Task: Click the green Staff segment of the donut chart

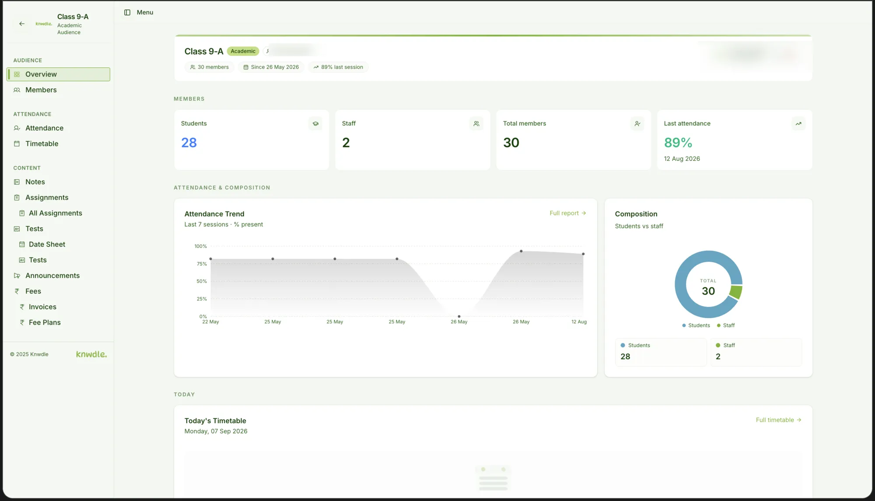Action: [x=736, y=292]
